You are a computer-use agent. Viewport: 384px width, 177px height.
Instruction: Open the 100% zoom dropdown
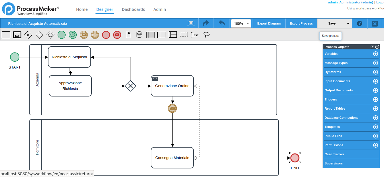coord(241,23)
